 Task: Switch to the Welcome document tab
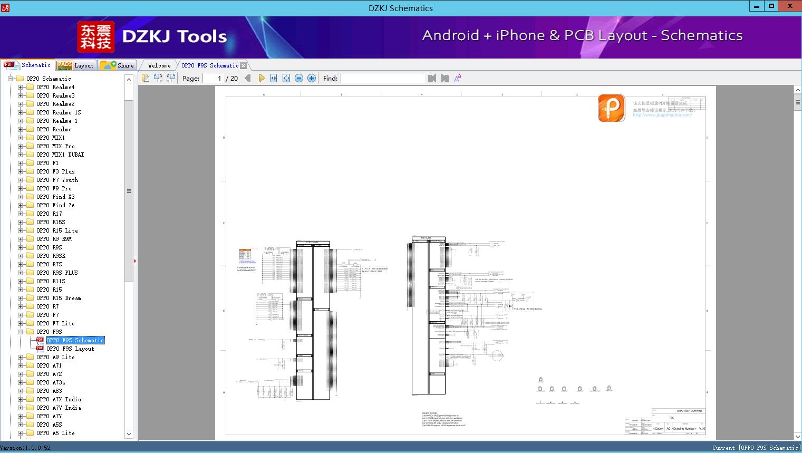[159, 65]
